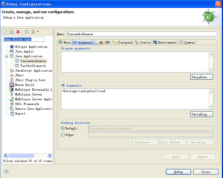
Task: Collapse the Java Application tree node
Action: coord(6,56)
